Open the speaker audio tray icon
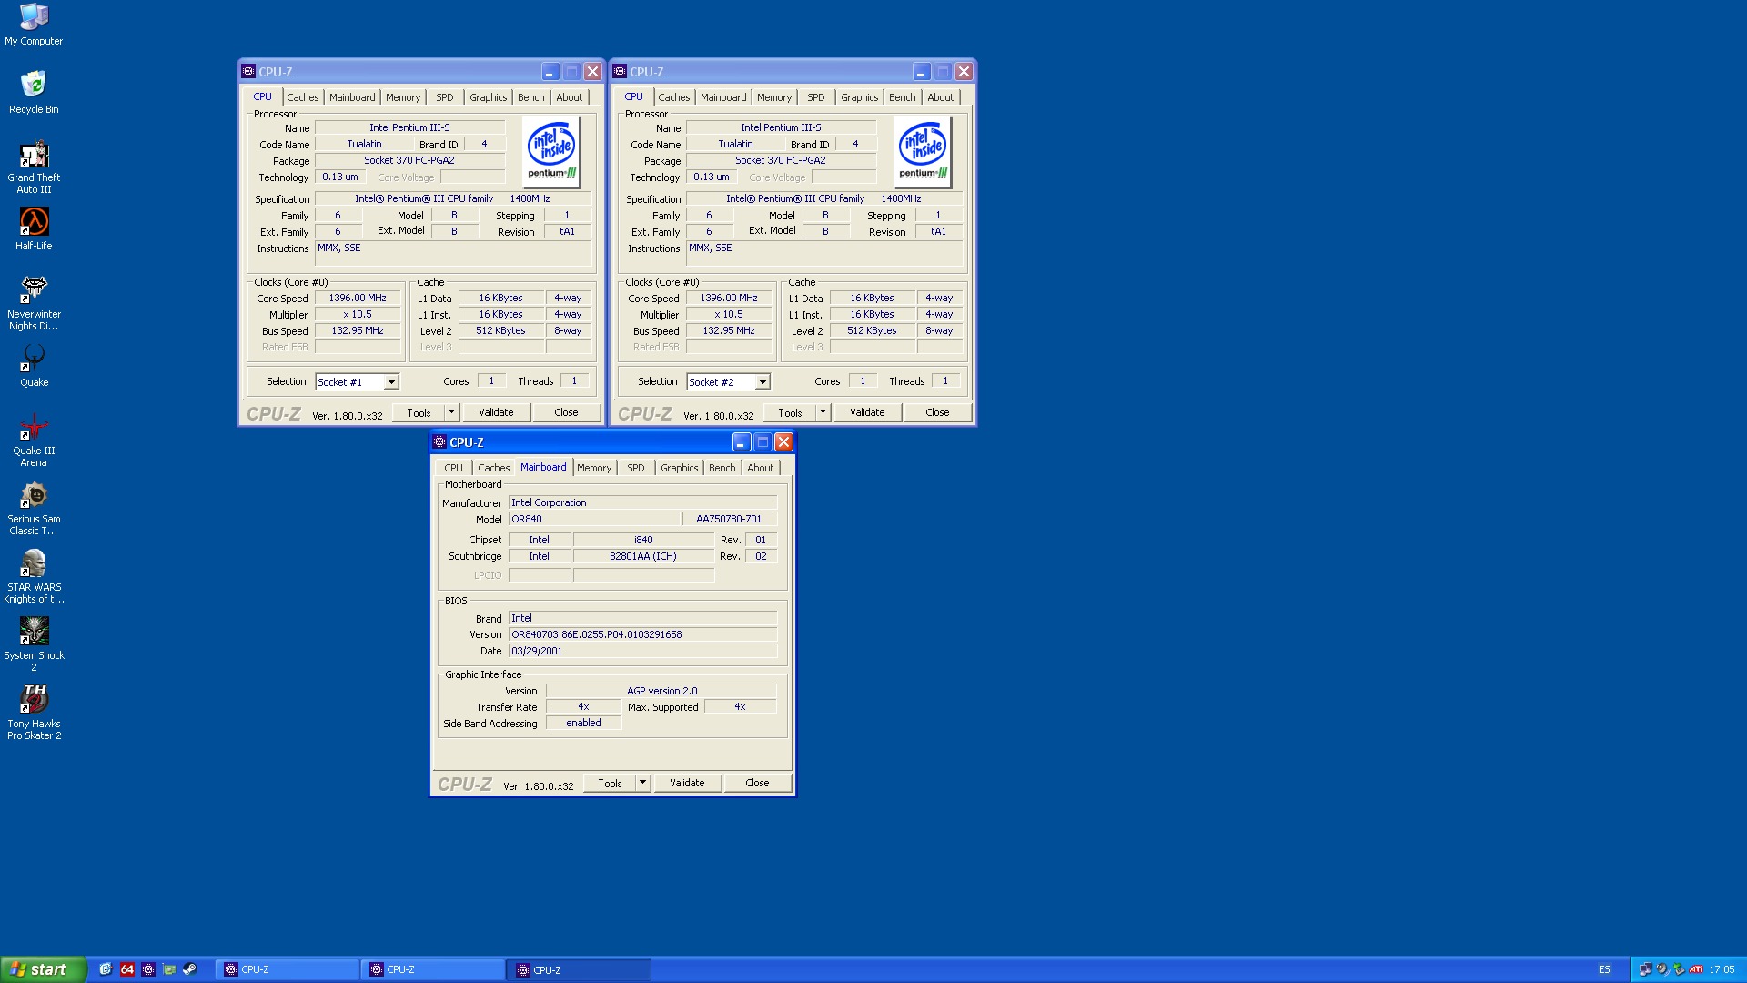Image resolution: width=1747 pixels, height=983 pixels. (x=1662, y=969)
